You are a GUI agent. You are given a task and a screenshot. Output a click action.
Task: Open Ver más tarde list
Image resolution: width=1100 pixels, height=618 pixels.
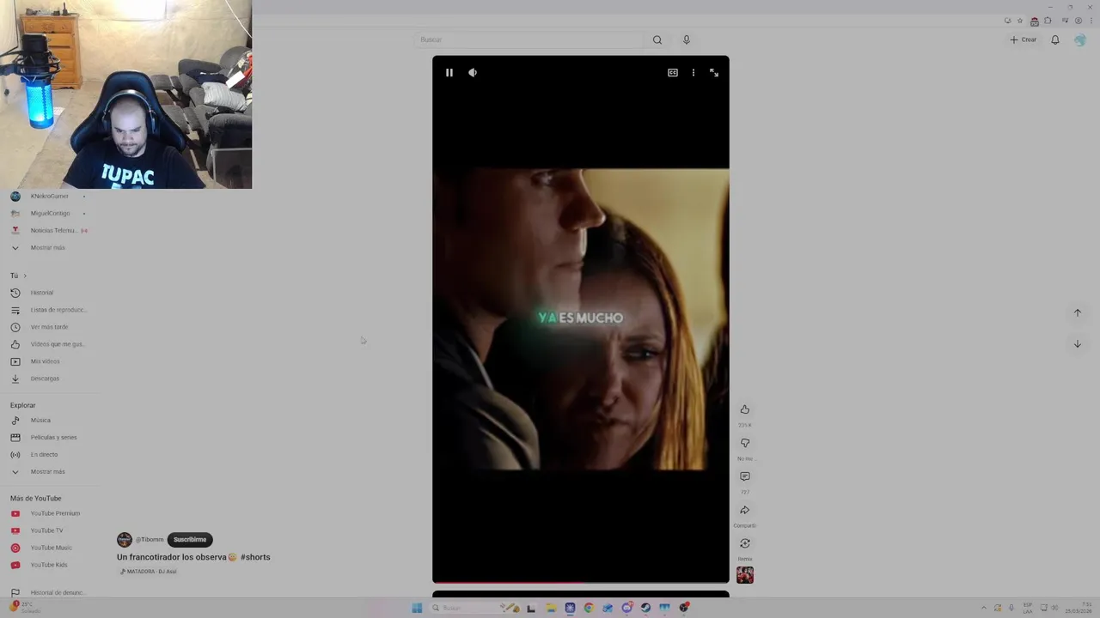pos(48,327)
